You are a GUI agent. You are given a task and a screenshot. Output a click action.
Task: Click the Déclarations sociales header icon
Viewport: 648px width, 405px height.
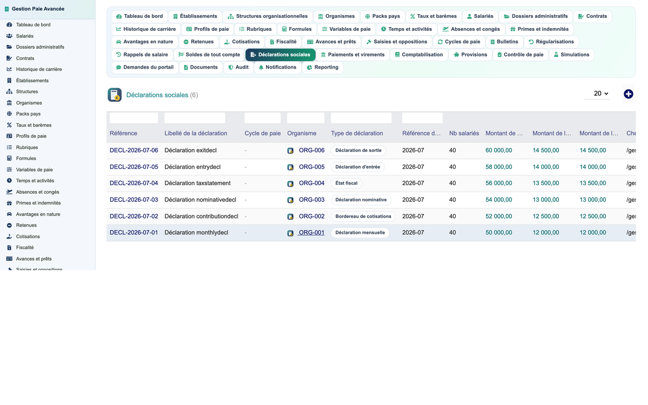click(x=114, y=95)
